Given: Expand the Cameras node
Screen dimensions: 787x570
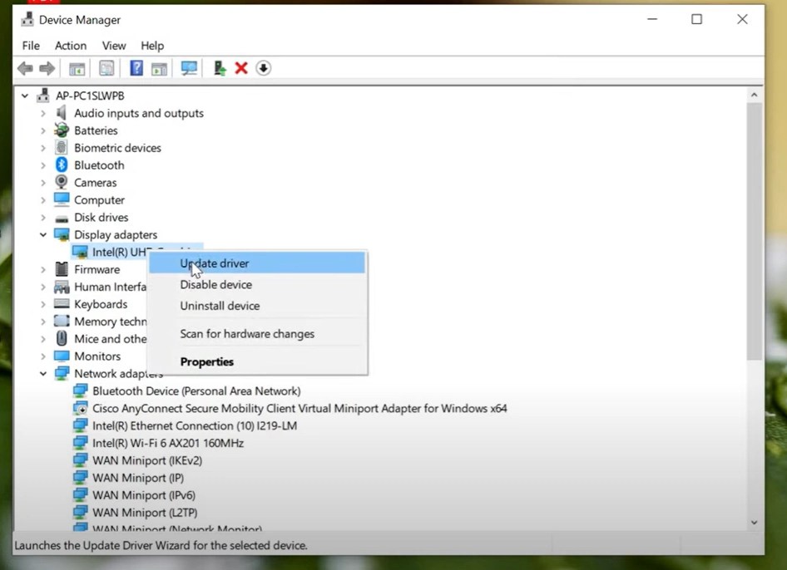Looking at the screenshot, I should [x=43, y=183].
